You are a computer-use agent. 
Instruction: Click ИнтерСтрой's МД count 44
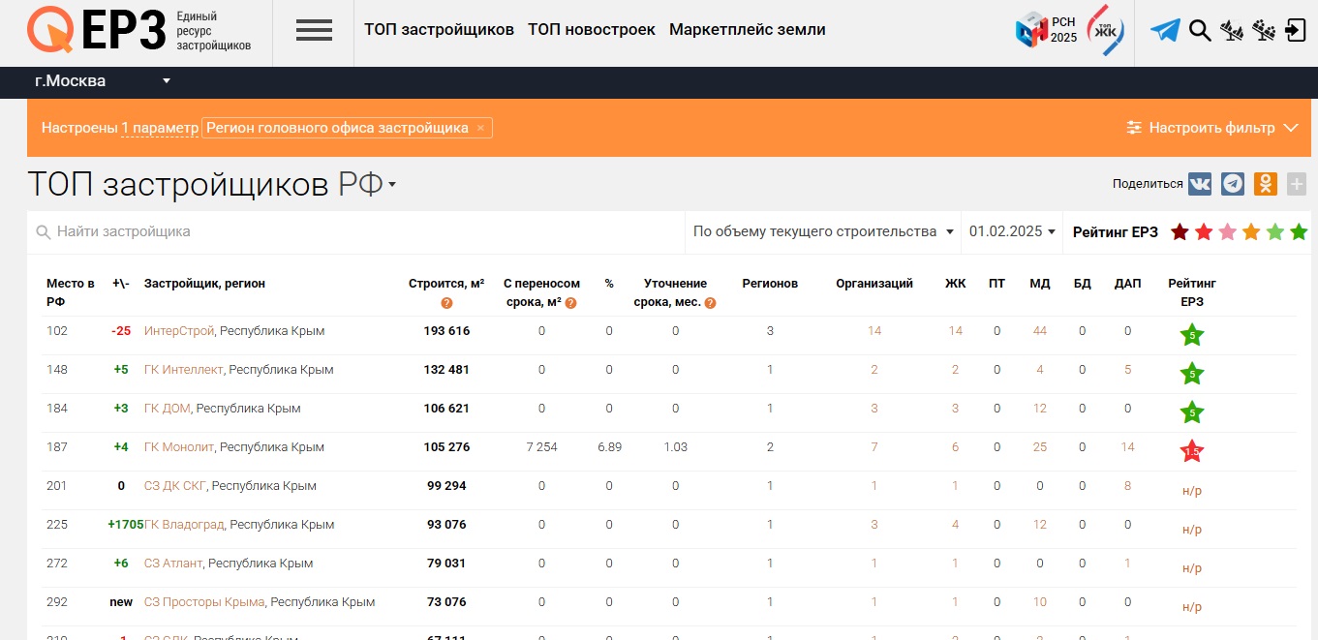pos(1040,331)
